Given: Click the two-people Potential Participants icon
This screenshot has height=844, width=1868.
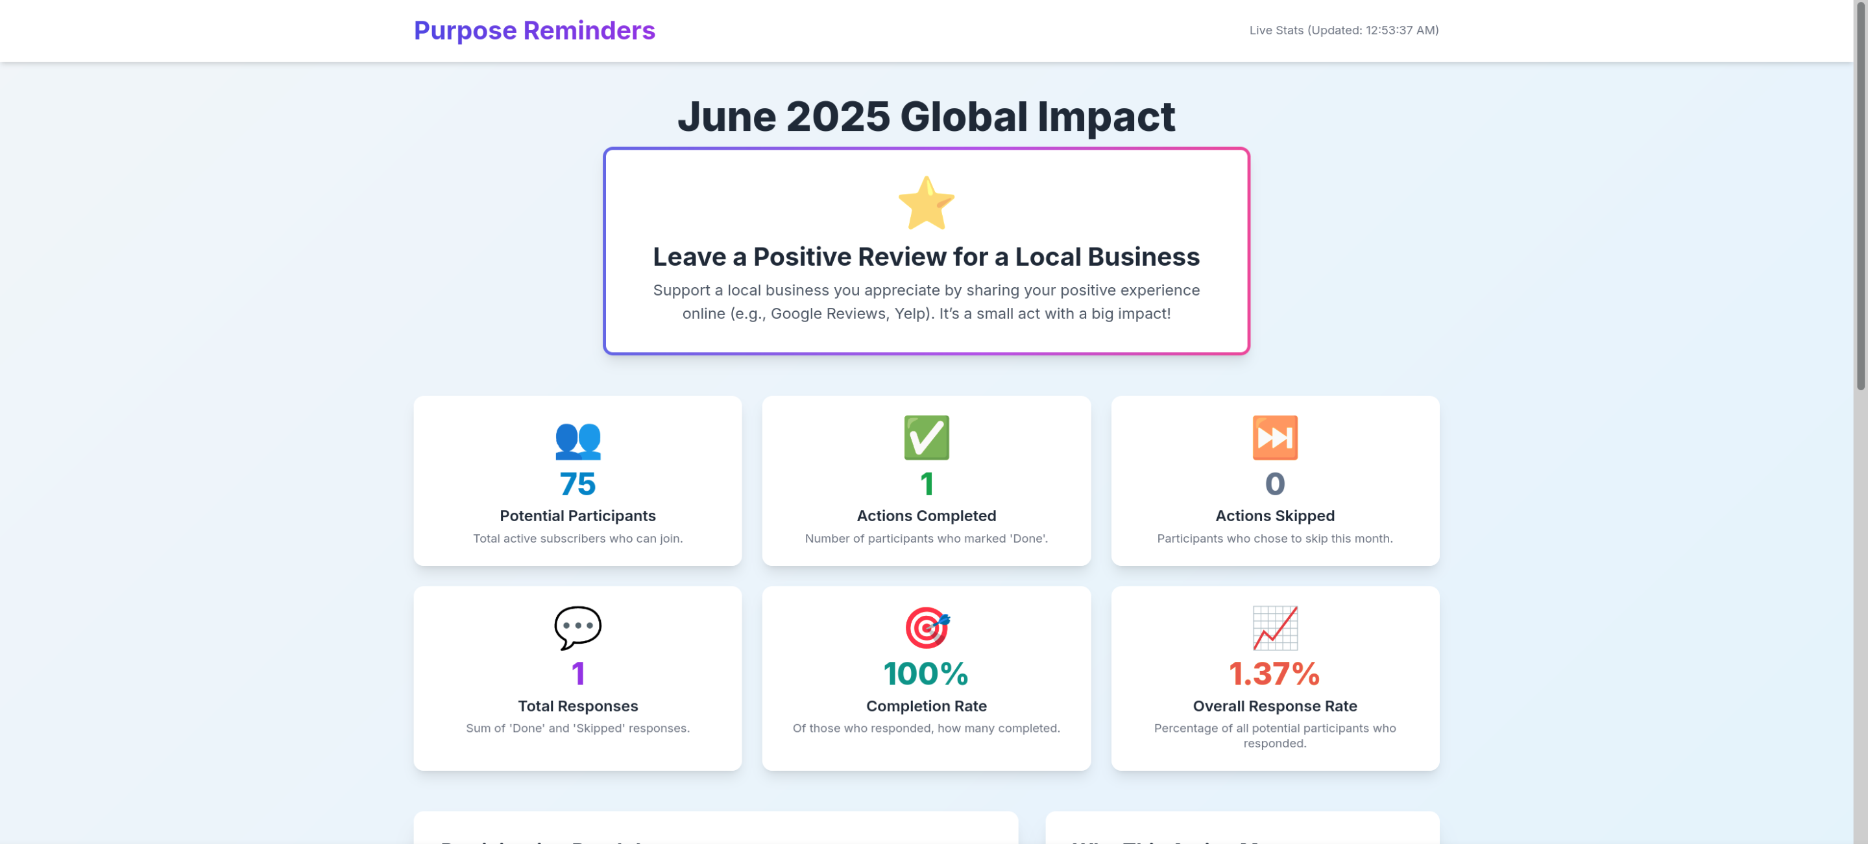Looking at the screenshot, I should pyautogui.click(x=577, y=439).
